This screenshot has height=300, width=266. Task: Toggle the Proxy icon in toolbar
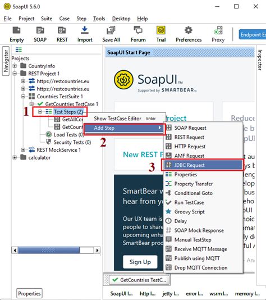pos(218,30)
